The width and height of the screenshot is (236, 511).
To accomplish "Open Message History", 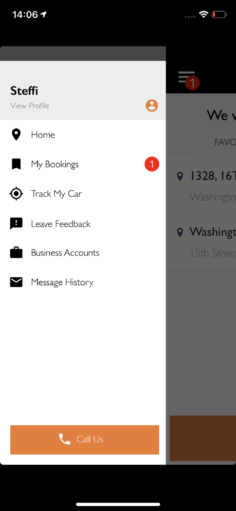I will pos(83,282).
